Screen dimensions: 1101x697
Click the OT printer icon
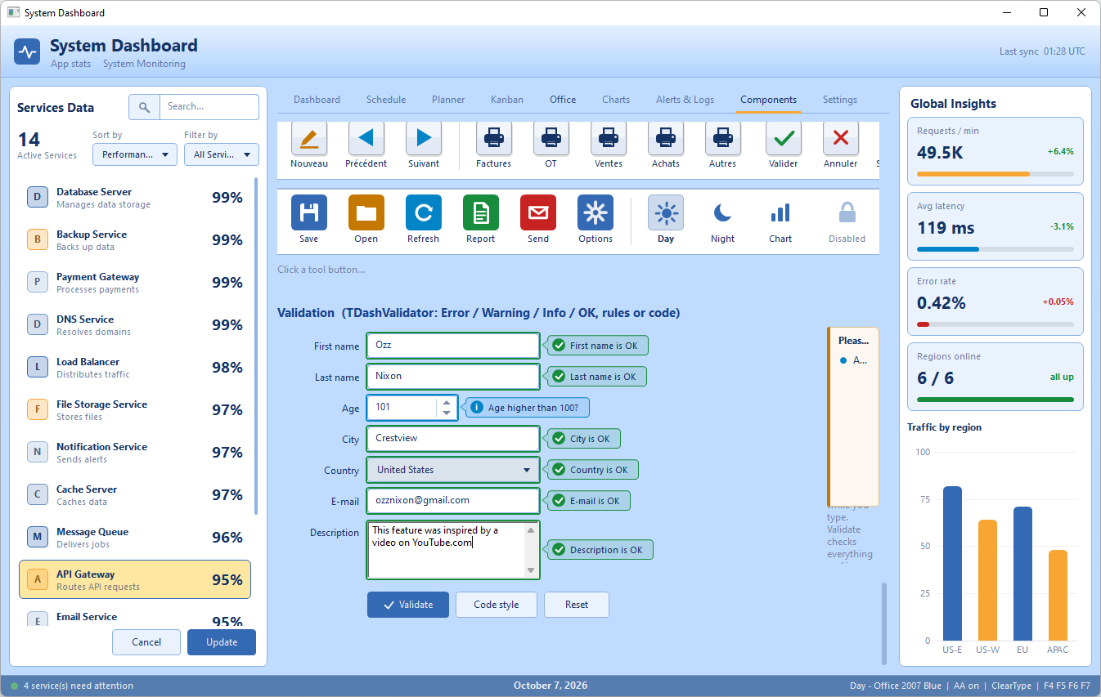(551, 137)
